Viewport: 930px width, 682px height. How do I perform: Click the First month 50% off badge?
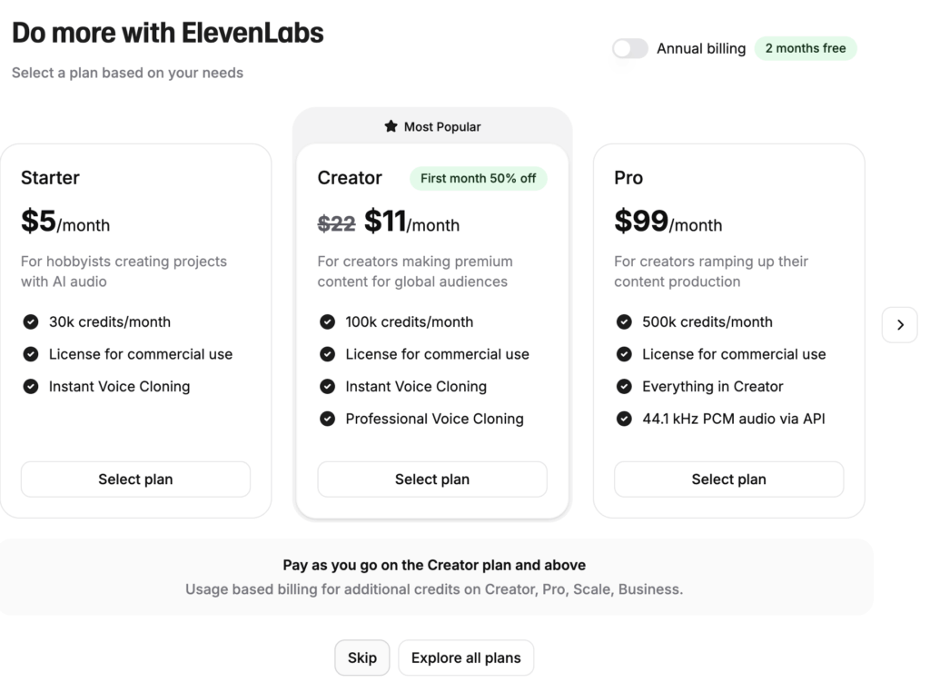pyautogui.click(x=479, y=178)
